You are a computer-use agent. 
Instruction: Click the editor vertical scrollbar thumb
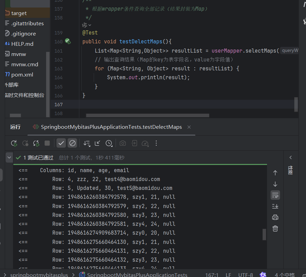296,105
